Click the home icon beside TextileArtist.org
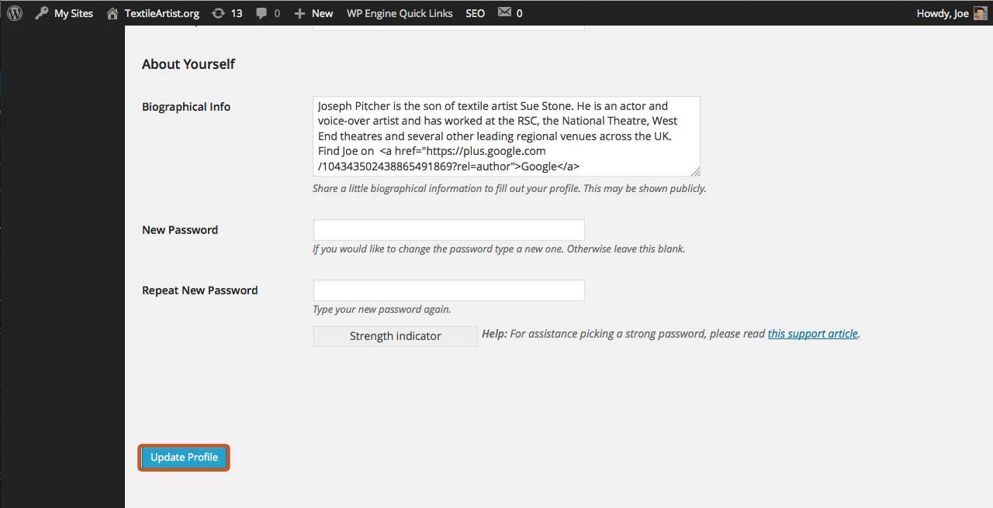The image size is (993, 508). pyautogui.click(x=112, y=13)
